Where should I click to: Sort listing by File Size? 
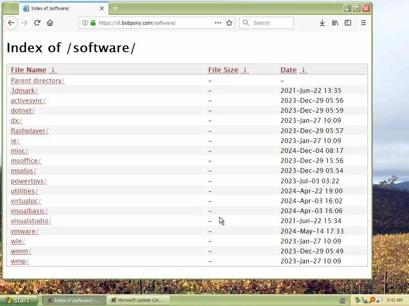pyautogui.click(x=223, y=70)
